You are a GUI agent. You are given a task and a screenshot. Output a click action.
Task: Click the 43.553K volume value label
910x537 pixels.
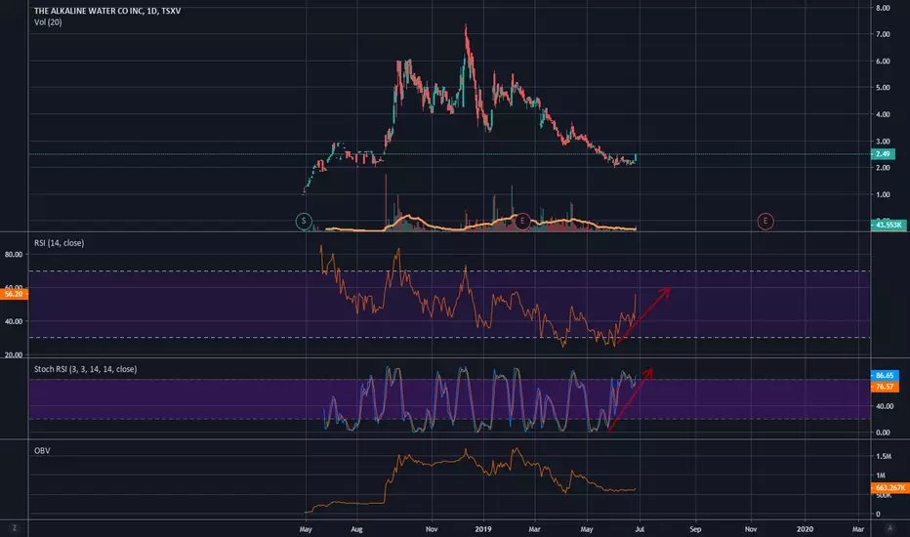[888, 225]
